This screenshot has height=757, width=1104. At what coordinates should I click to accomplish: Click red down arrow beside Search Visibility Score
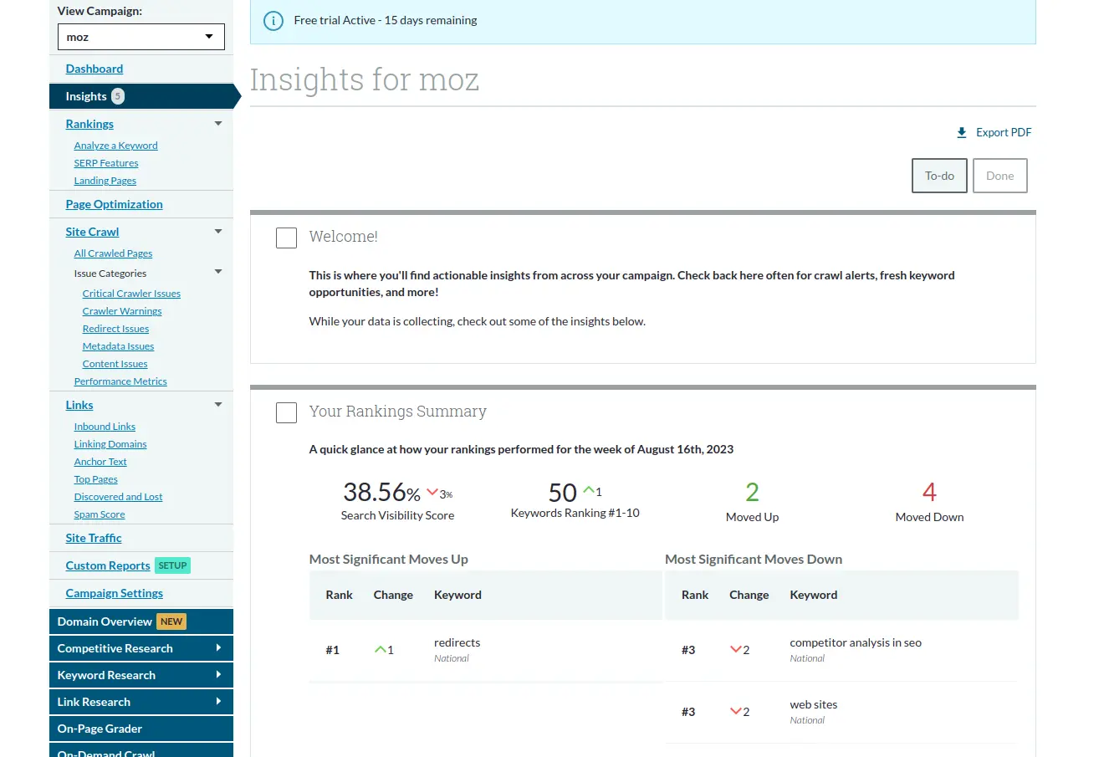point(432,493)
